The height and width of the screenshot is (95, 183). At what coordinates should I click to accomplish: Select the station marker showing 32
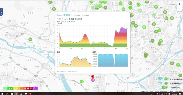(165, 12)
